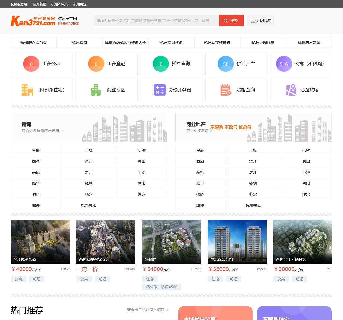Activate the 全部 filter in 新房 section
The width and height of the screenshot is (343, 320).
[36, 150]
